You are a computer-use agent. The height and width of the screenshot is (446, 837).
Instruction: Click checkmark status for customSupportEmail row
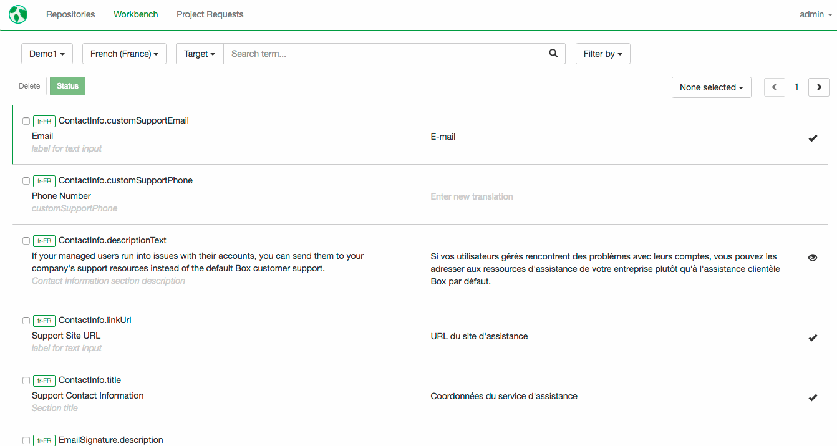tap(813, 138)
